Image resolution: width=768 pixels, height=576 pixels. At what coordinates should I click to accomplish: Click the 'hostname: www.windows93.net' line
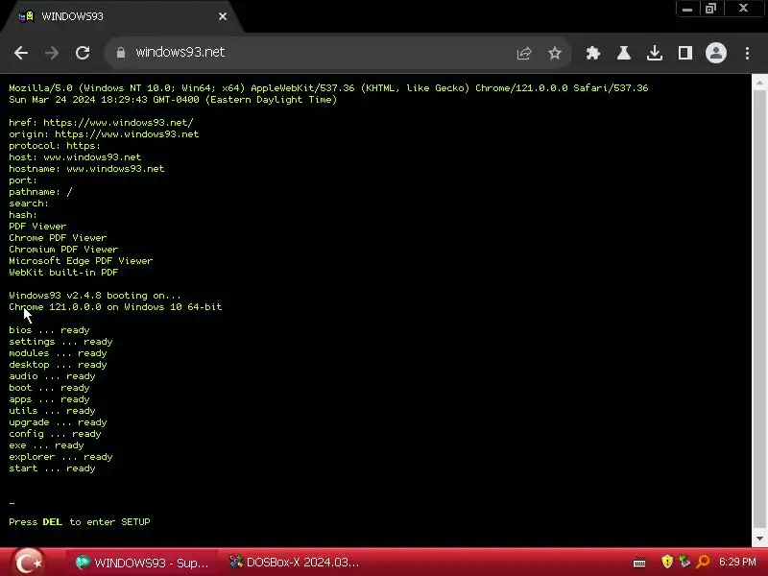86,169
